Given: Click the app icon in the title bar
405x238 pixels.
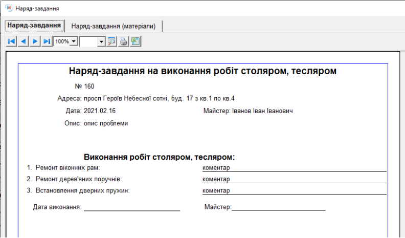Looking at the screenshot, I should pyautogui.click(x=8, y=8).
